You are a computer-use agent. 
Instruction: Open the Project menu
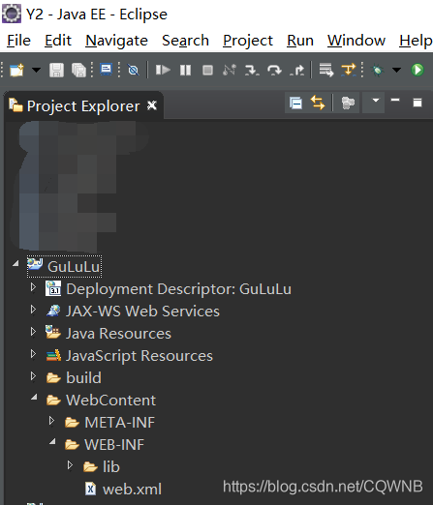248,41
